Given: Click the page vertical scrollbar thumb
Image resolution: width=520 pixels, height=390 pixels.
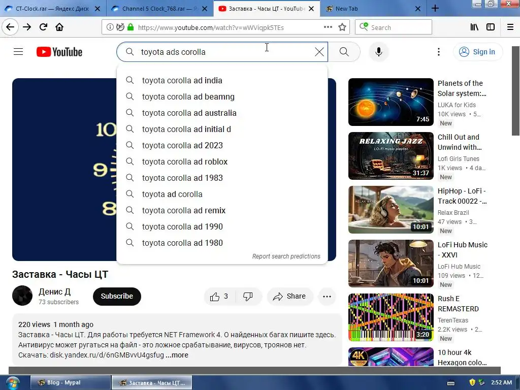Looking at the screenshot, I should [515, 91].
